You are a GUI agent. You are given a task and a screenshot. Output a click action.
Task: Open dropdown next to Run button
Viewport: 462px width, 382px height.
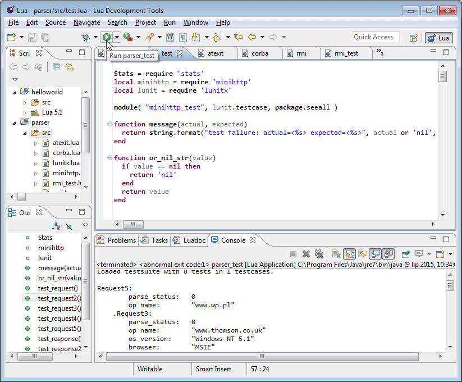pos(117,37)
